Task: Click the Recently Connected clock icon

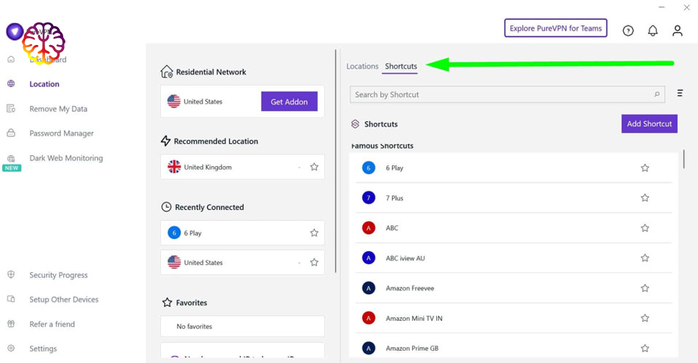Action: 166,207
